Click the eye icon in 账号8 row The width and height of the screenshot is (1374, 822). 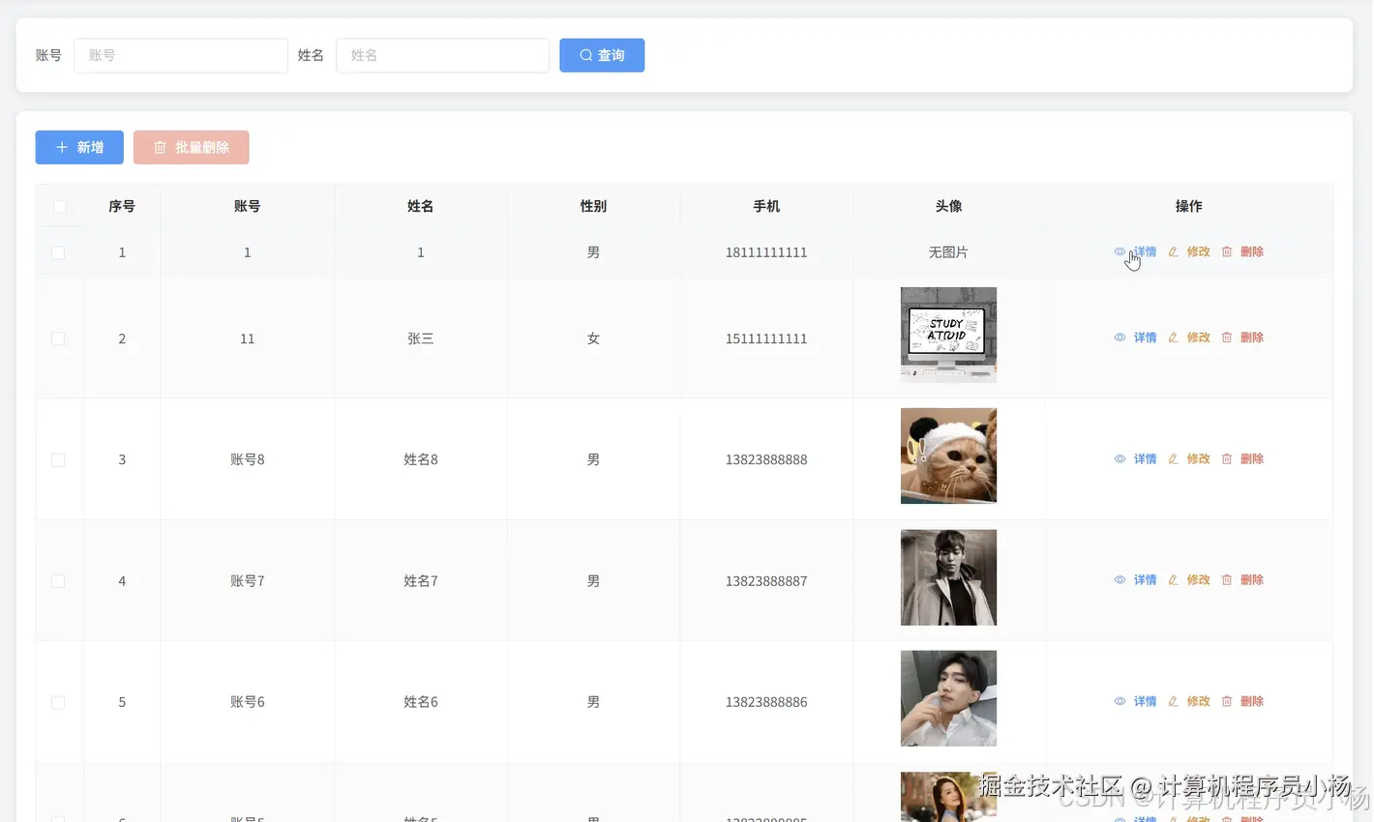tap(1120, 459)
